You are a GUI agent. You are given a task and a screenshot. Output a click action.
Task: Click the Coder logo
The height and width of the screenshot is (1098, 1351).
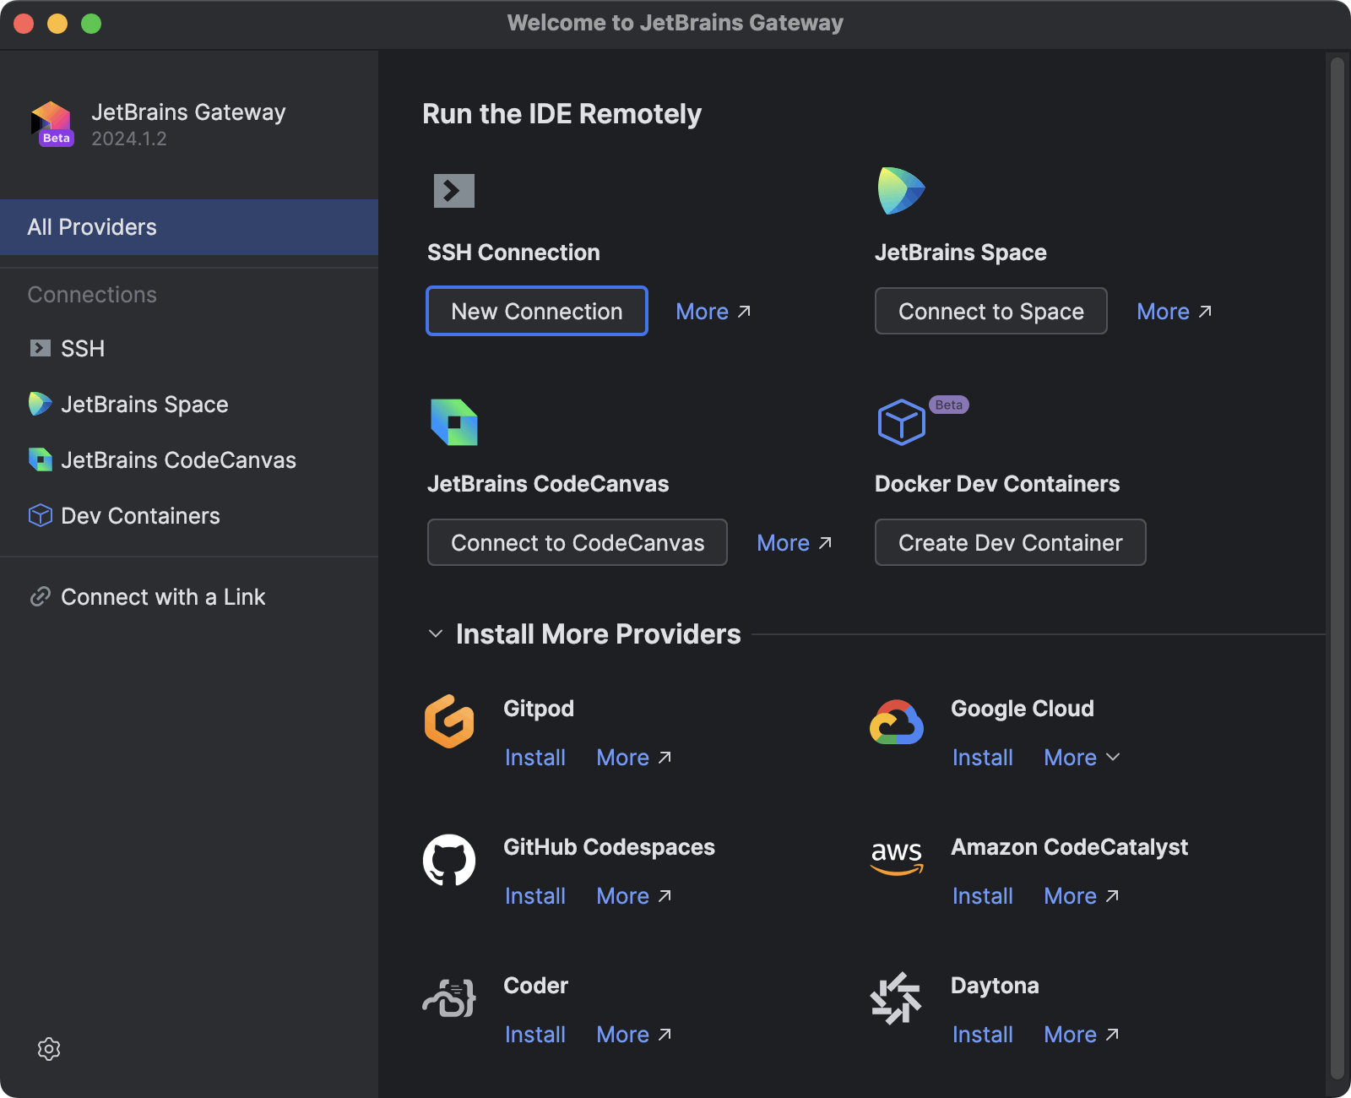449,998
